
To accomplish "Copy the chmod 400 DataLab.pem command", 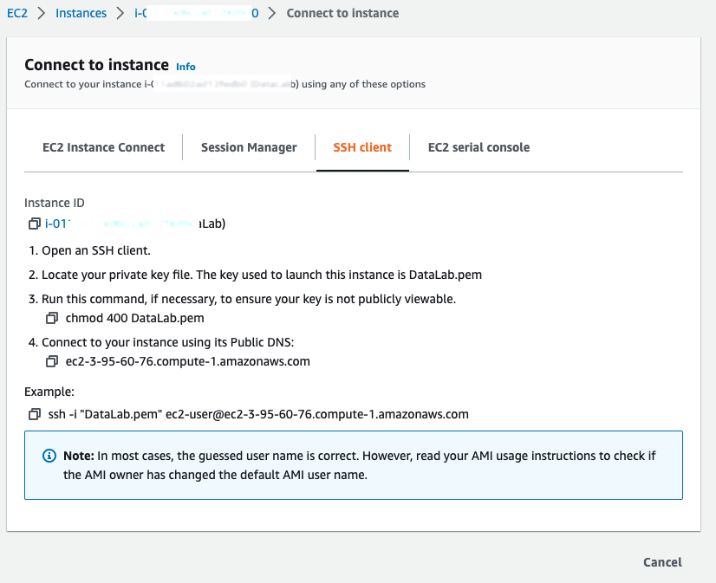I will point(52,318).
